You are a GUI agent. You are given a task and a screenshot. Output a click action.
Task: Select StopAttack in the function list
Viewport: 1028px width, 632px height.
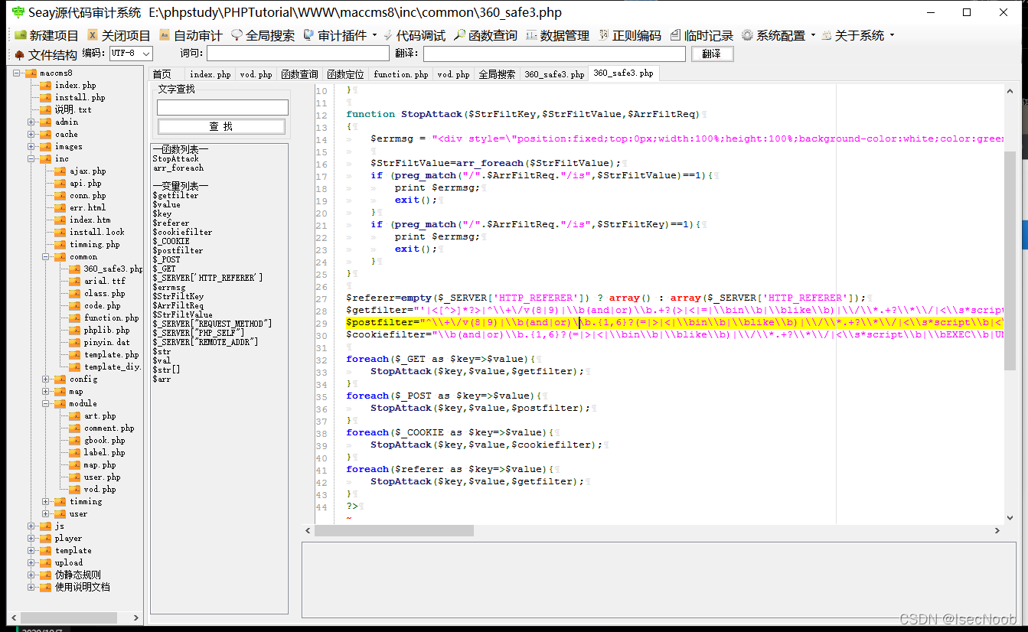[x=175, y=159]
